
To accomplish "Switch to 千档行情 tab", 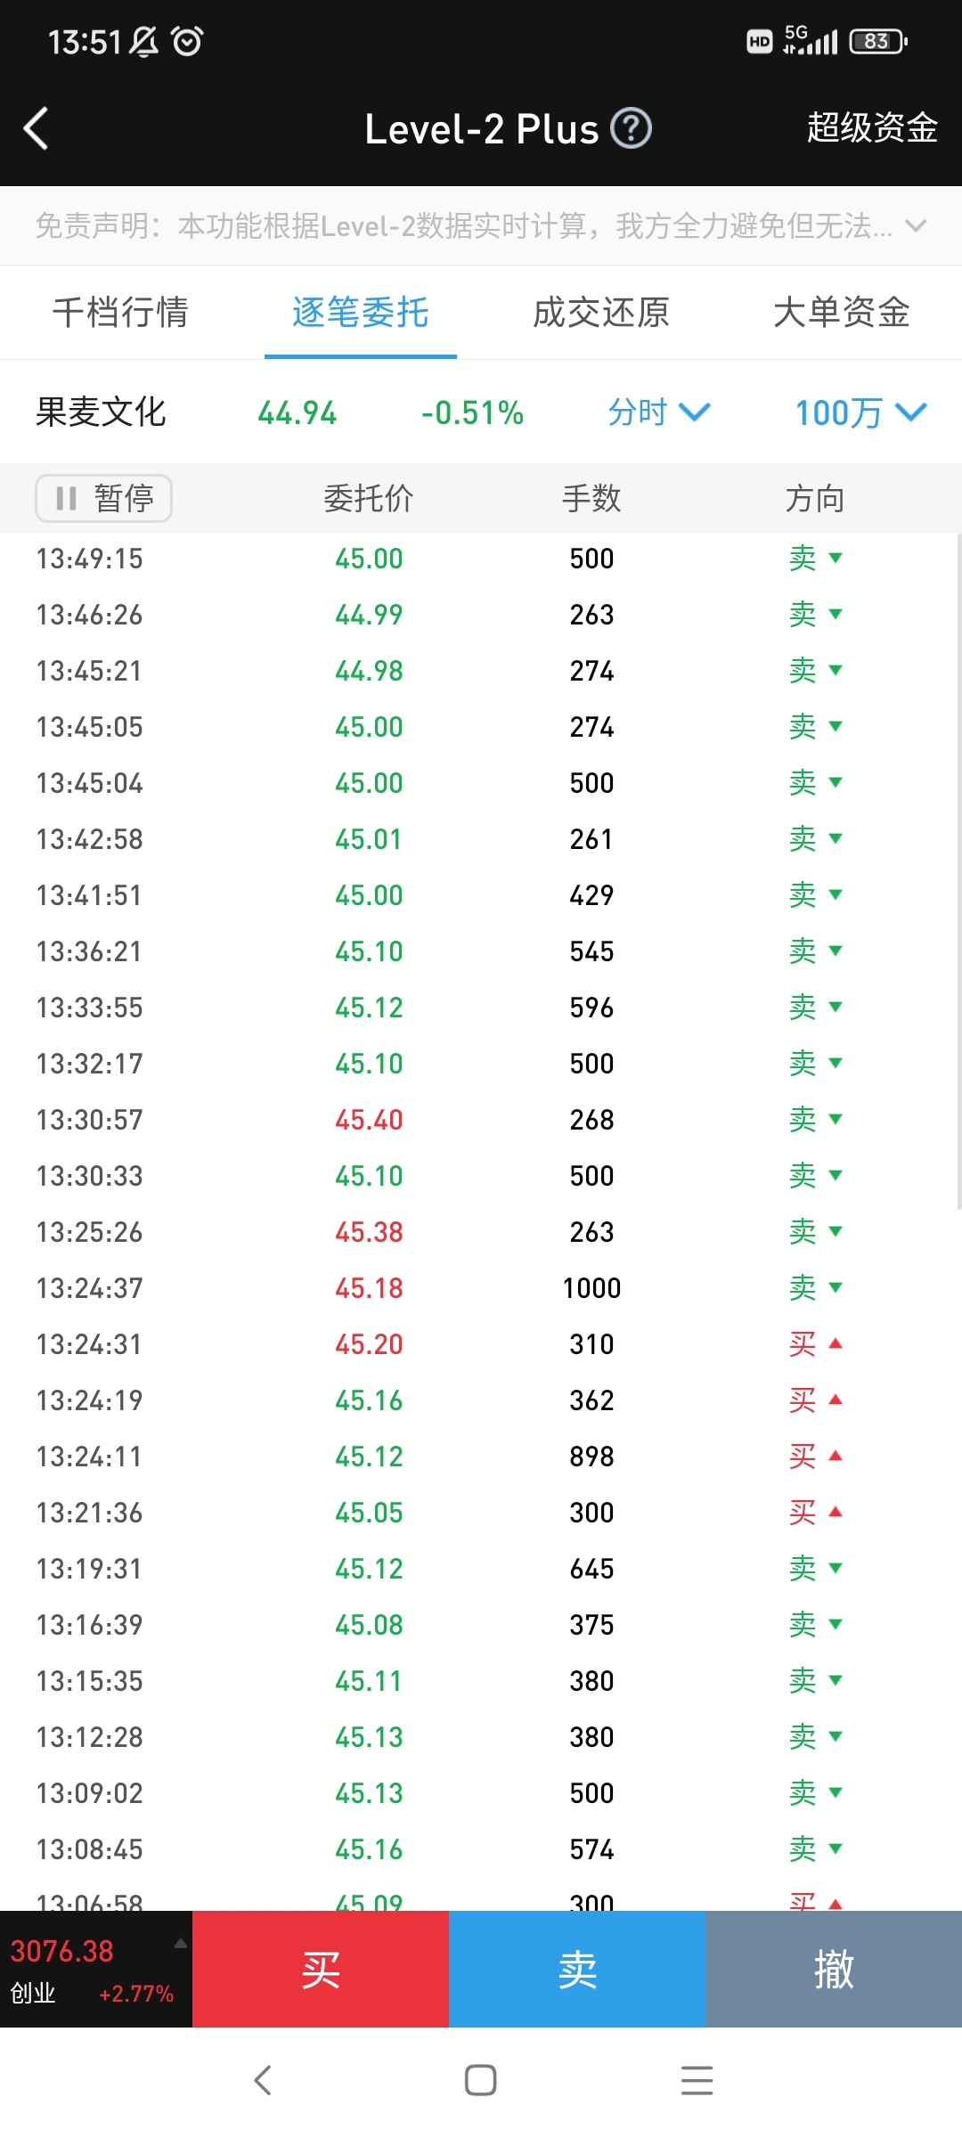I will [x=120, y=313].
